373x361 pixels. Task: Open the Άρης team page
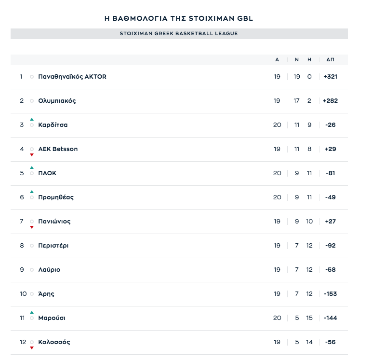[46, 294]
